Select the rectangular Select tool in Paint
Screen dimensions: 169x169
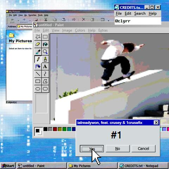coord(45,37)
